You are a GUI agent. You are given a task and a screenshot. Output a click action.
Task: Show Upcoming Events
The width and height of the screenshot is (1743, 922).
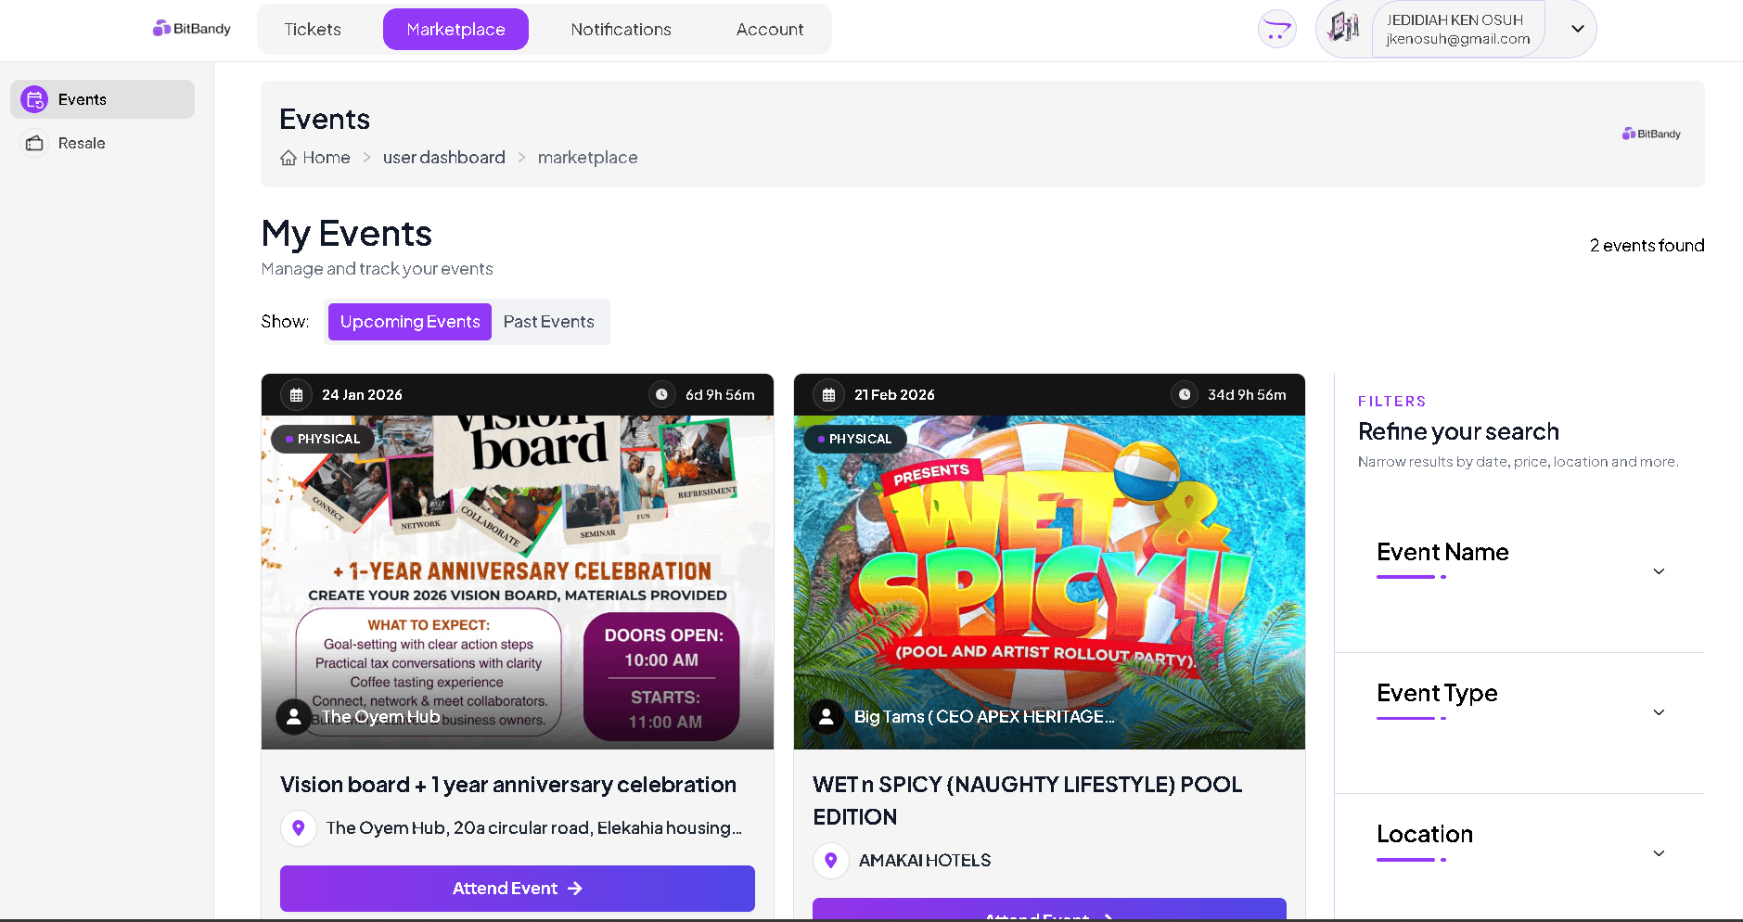coord(409,322)
